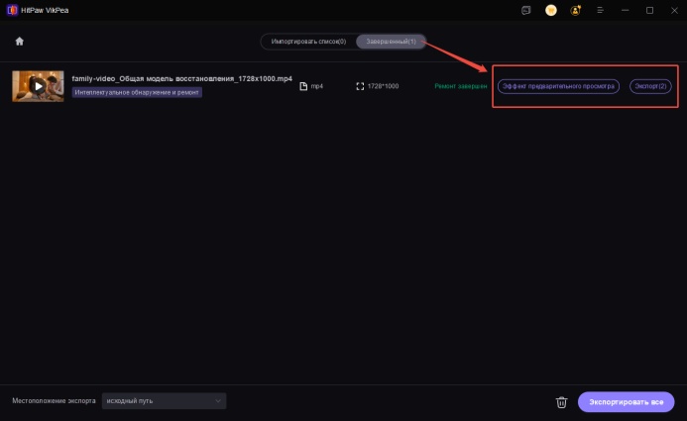Open the feedback message icon

click(526, 10)
